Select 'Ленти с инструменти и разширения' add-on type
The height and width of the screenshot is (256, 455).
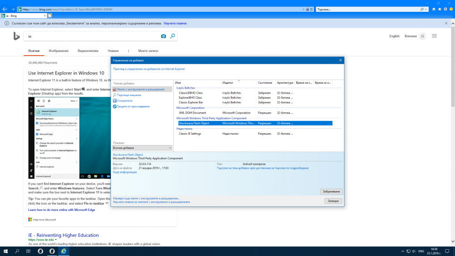[142, 89]
